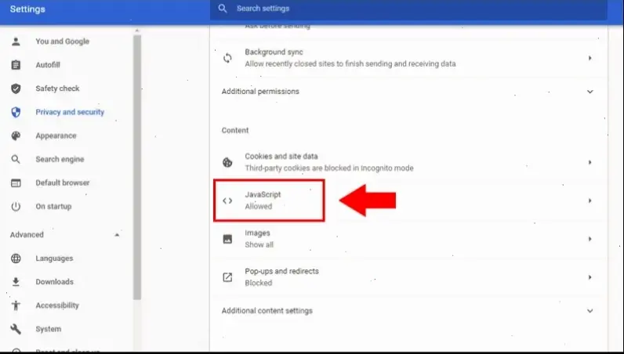Expand the Additional permissions section
The image size is (624, 354).
[590, 92]
